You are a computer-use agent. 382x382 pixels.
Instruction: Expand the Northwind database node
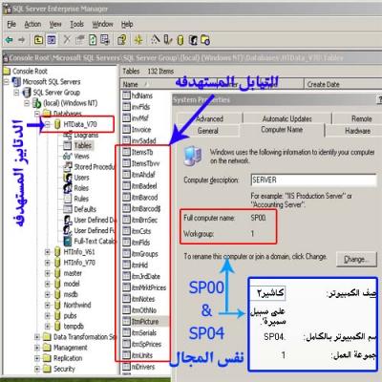(48, 305)
